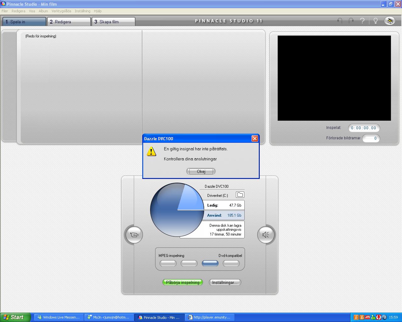This screenshot has height=322, width=402.
Task: Open the folder icon beside Drivenhet (C:)
Action: click(240, 195)
